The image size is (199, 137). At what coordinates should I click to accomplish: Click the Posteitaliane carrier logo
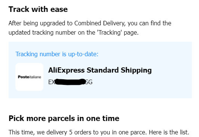(30, 77)
